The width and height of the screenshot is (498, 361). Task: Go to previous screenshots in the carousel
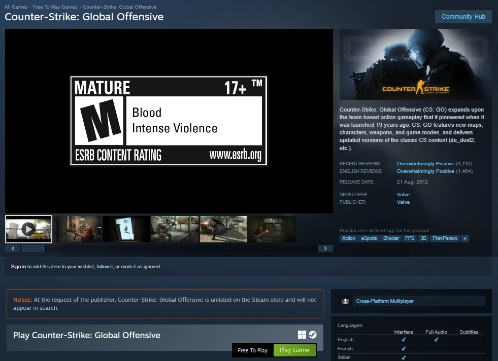click(x=13, y=248)
